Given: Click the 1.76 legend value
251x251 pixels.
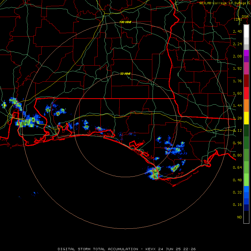Looking at the screenshot, I should click(x=237, y=81).
